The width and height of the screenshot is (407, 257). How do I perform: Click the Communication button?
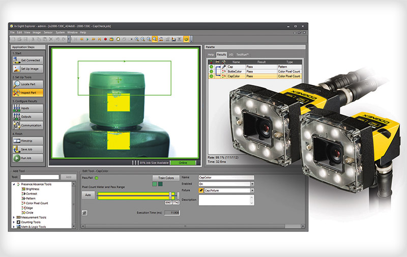point(28,125)
